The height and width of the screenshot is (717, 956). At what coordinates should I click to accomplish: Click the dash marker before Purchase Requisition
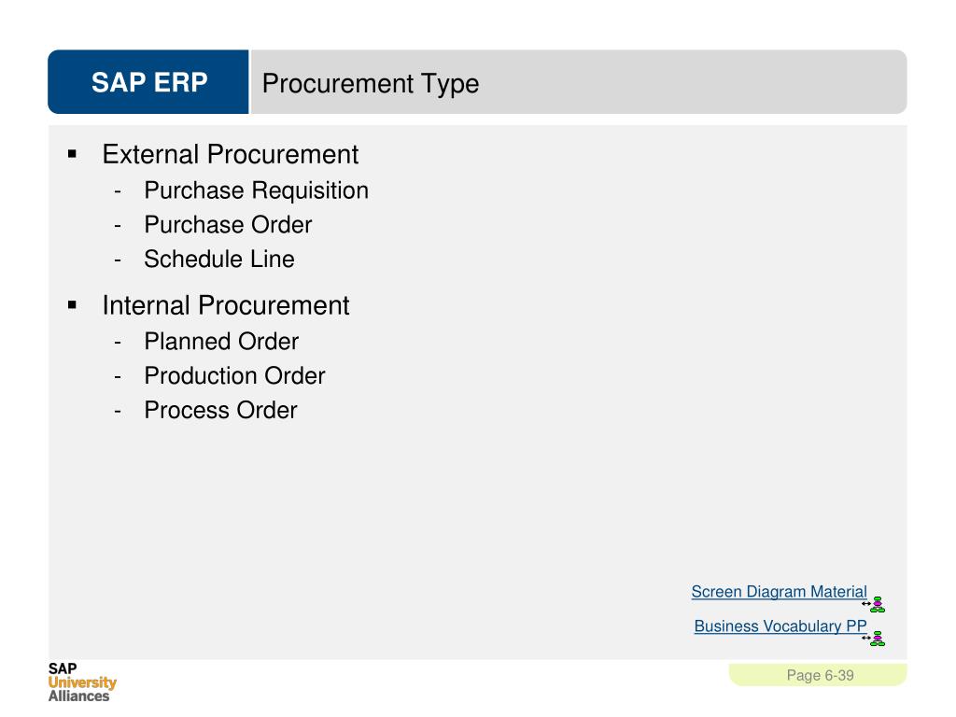point(118,191)
